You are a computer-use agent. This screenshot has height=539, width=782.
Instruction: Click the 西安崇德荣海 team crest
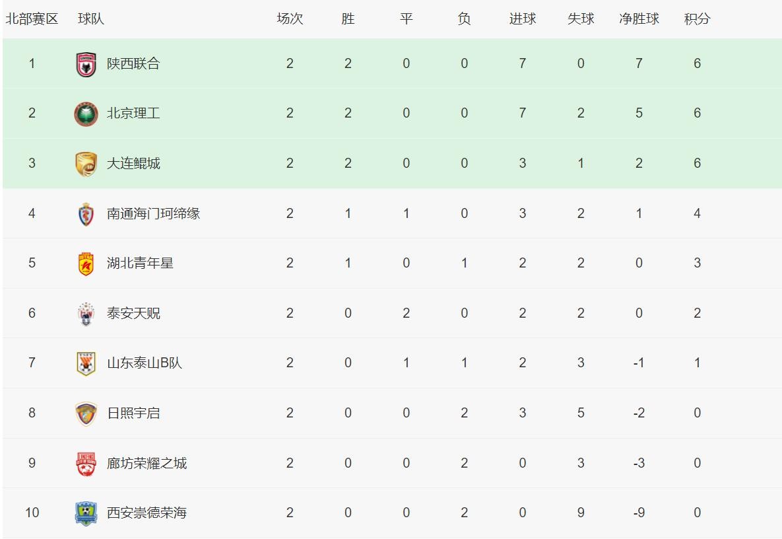point(86,513)
